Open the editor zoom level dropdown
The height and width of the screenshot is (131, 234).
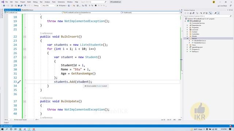click(x=8, y=120)
